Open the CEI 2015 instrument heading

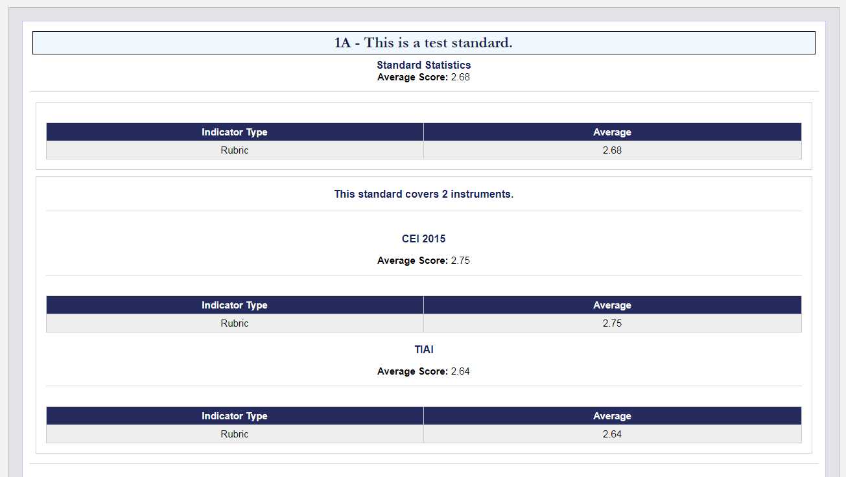423,238
